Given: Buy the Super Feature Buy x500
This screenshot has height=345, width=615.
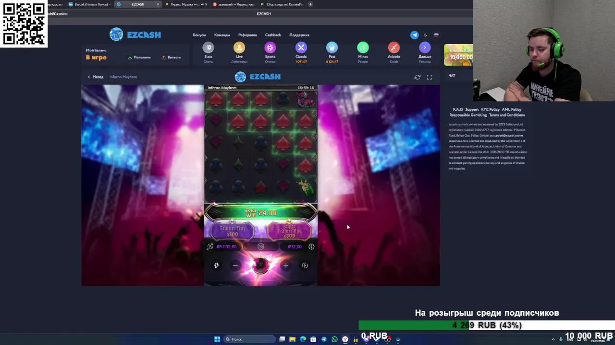Looking at the screenshot, I should pyautogui.click(x=289, y=231).
